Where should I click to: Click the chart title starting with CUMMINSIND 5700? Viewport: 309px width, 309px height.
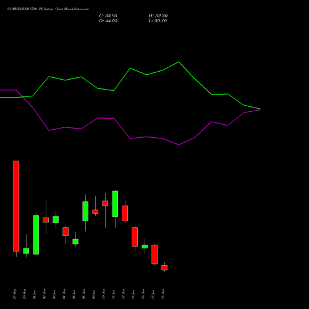point(48,9)
